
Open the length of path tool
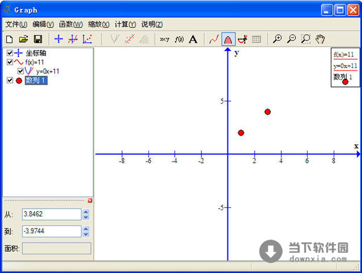(214, 39)
